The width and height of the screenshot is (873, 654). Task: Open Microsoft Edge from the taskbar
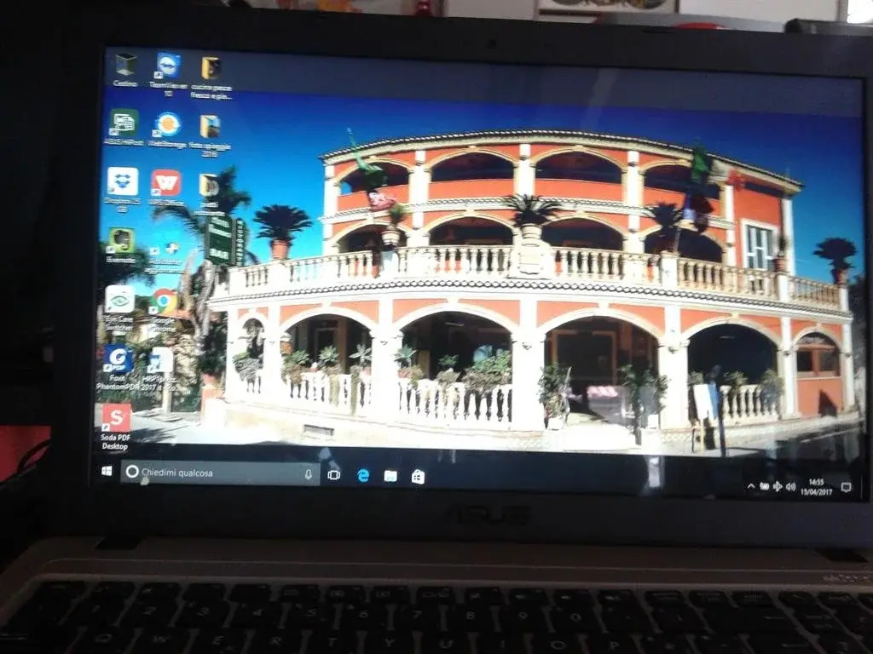363,475
